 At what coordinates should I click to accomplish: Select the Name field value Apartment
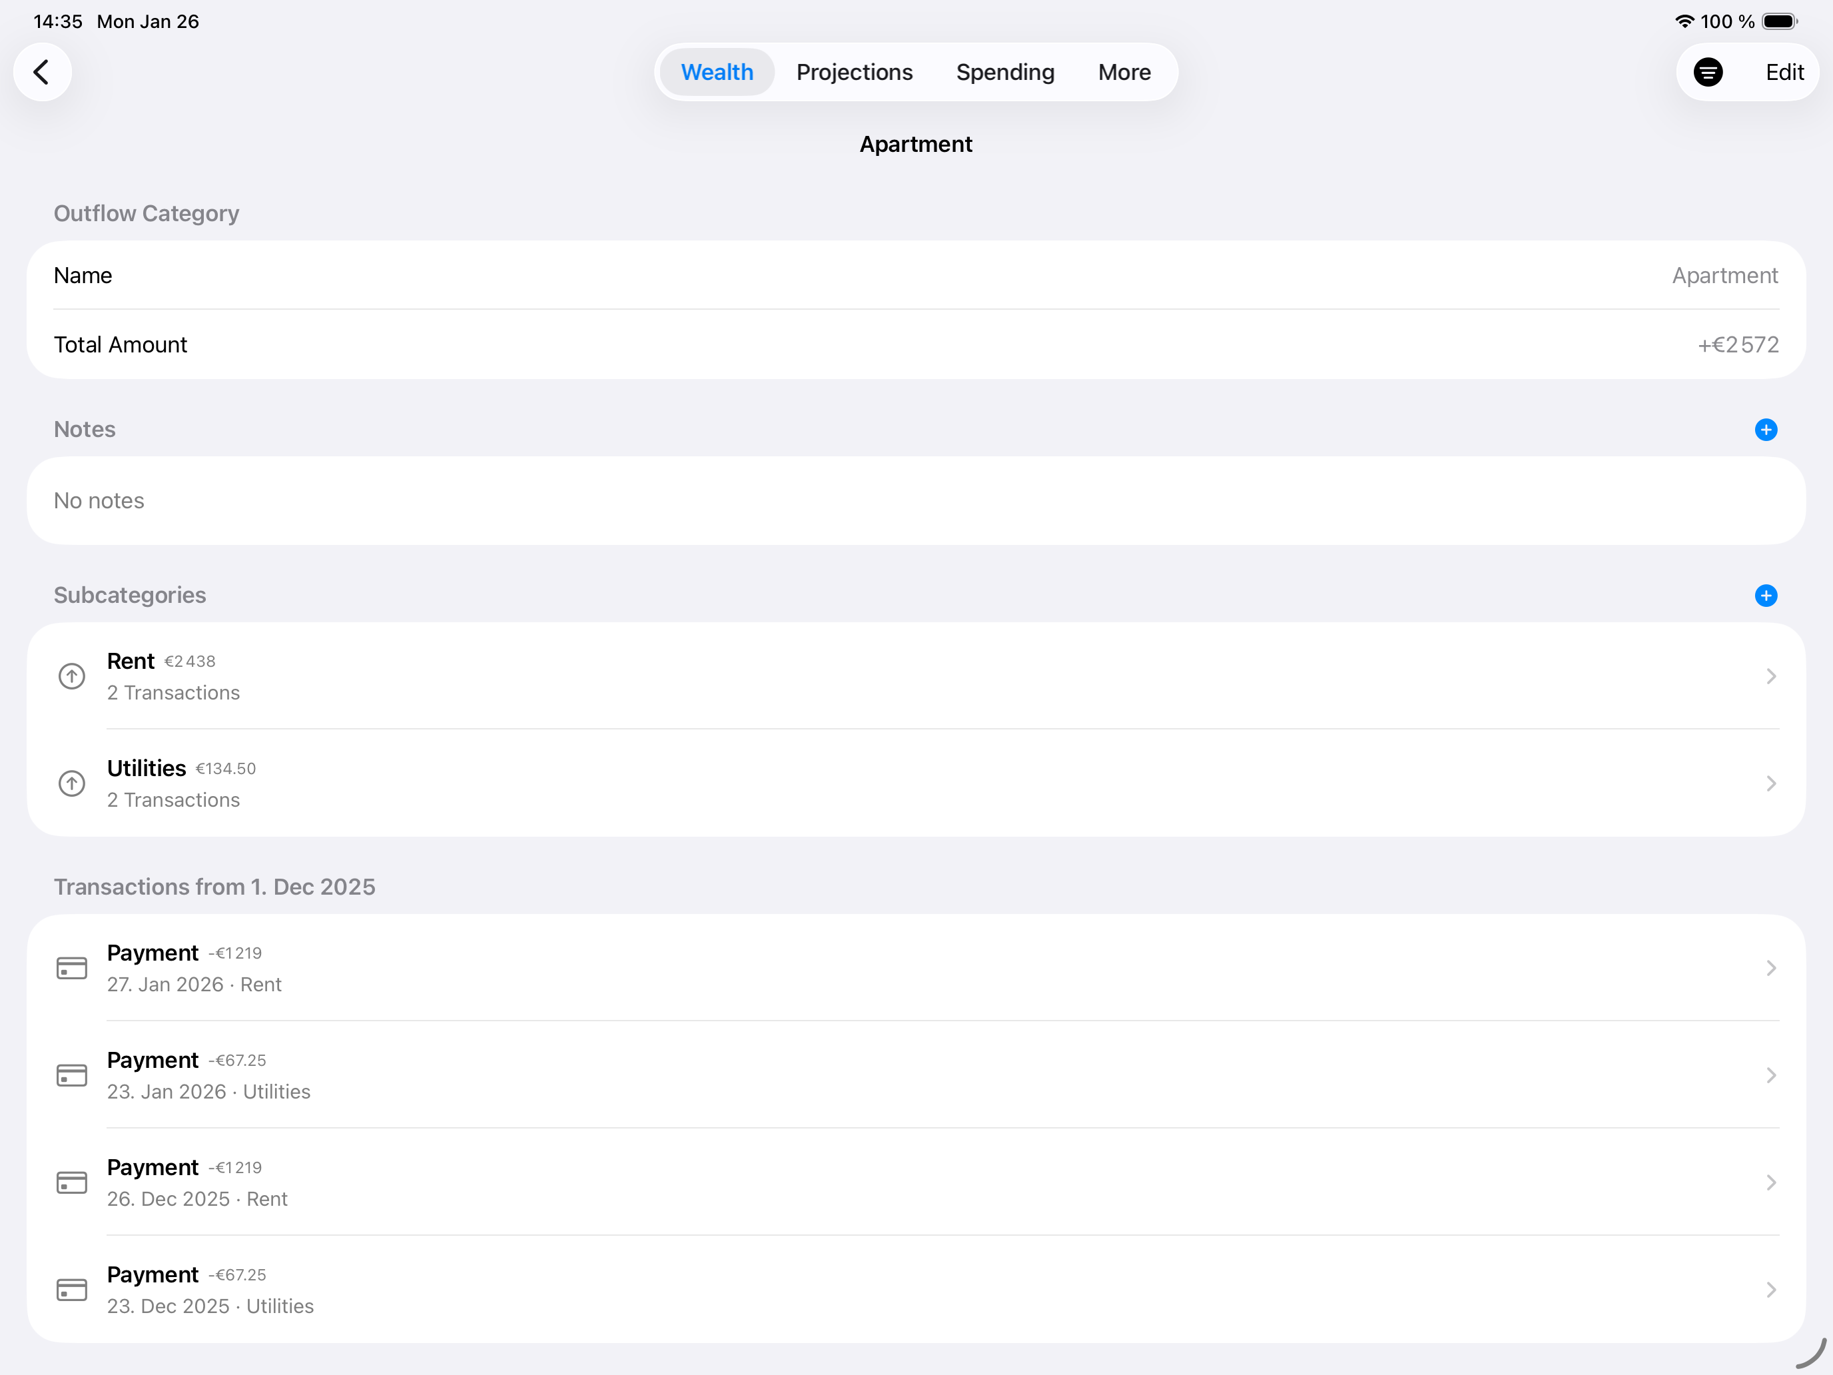click(1724, 276)
